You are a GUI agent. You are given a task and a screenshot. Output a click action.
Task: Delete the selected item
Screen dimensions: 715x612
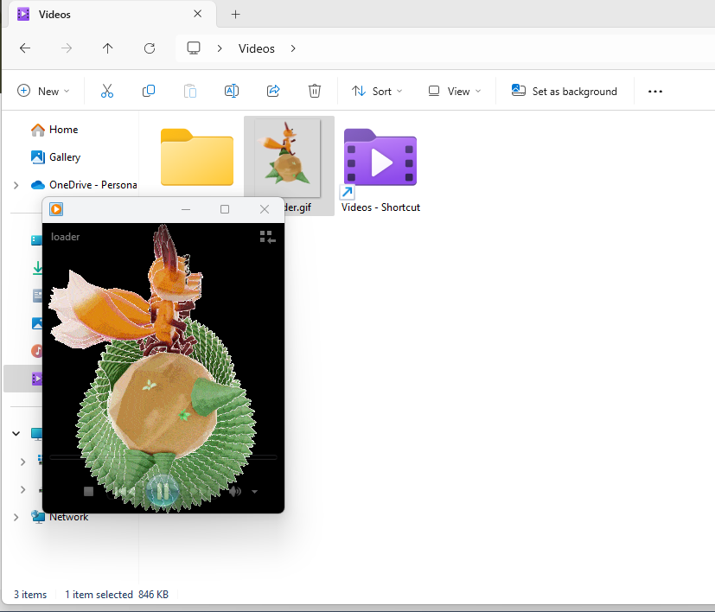(x=314, y=90)
